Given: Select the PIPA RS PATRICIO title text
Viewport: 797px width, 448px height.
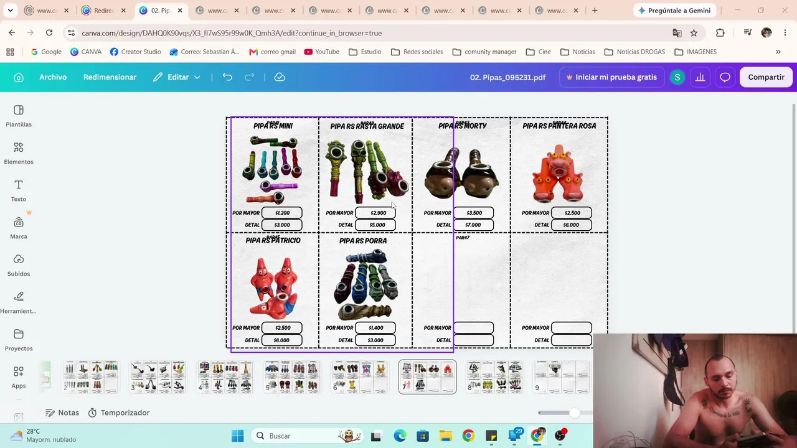Looking at the screenshot, I should [x=273, y=241].
